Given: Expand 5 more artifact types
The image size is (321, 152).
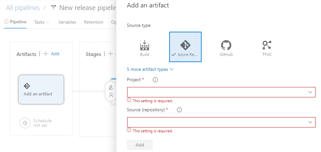Looking at the screenshot, I should coord(150,69).
